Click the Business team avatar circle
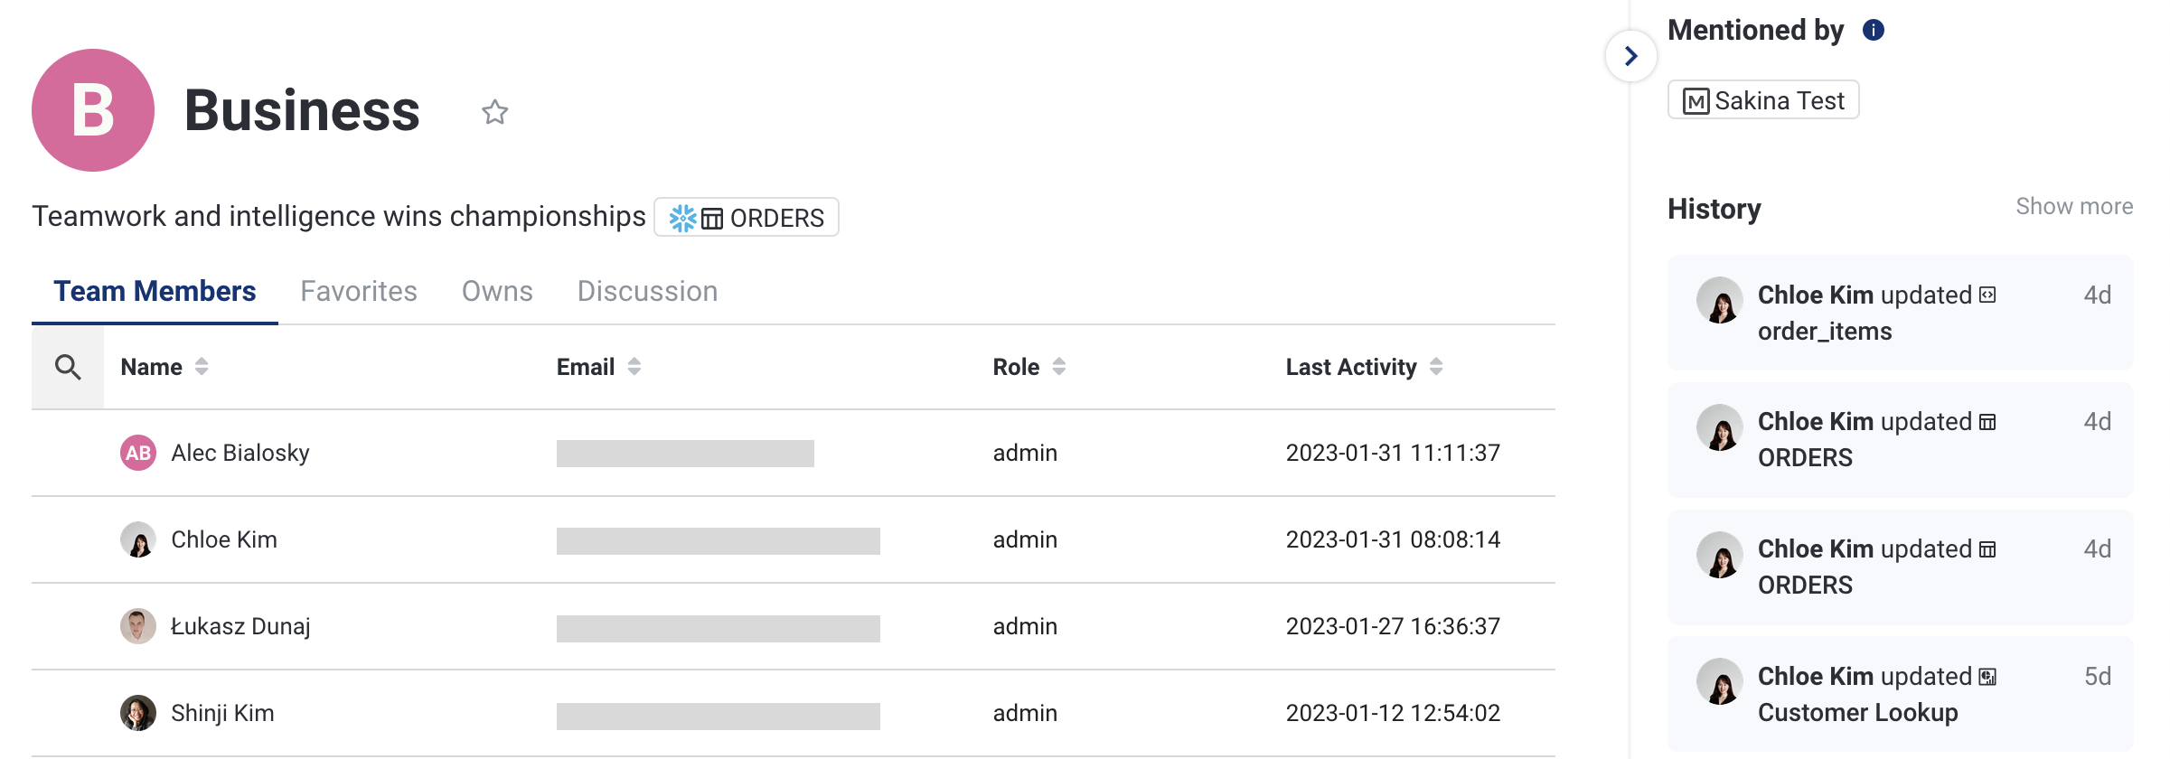This screenshot has height=759, width=2170. coord(93,110)
